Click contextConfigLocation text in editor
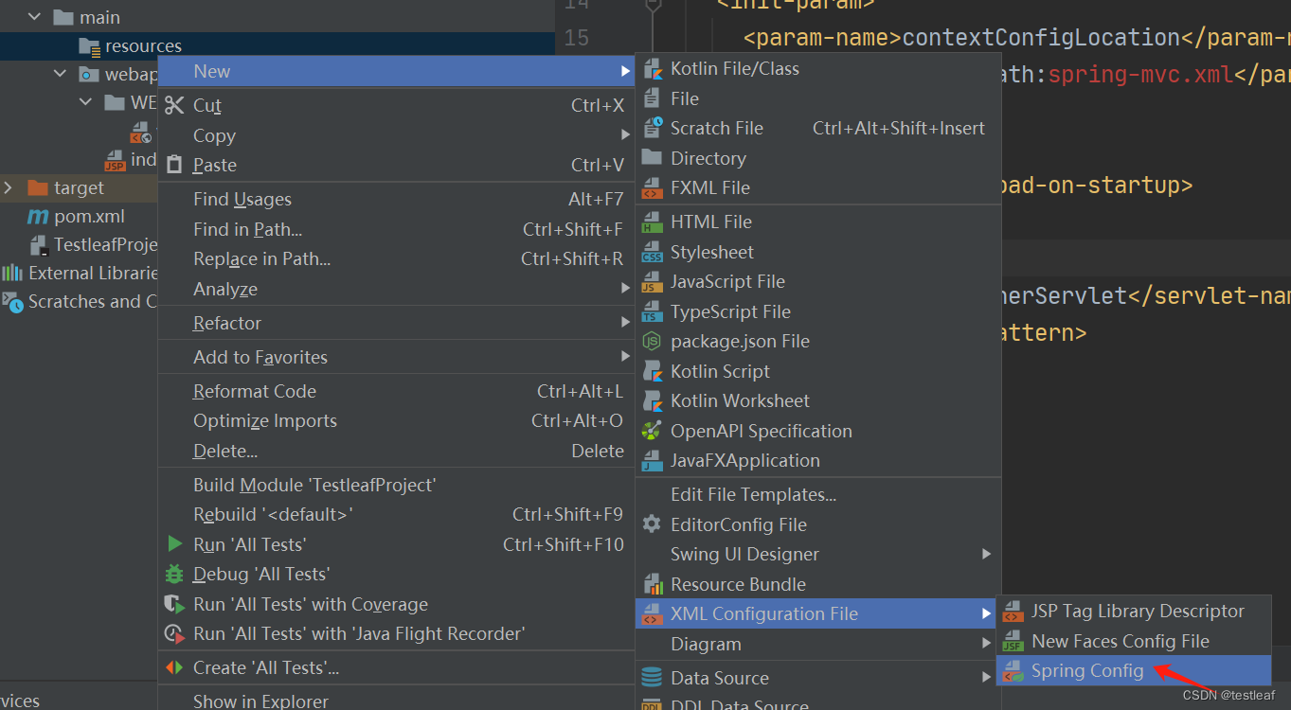This screenshot has height=710, width=1291. point(1041,38)
